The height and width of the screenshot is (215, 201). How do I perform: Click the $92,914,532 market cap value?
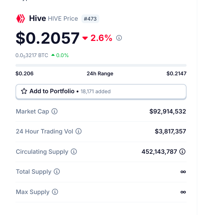coord(168,111)
